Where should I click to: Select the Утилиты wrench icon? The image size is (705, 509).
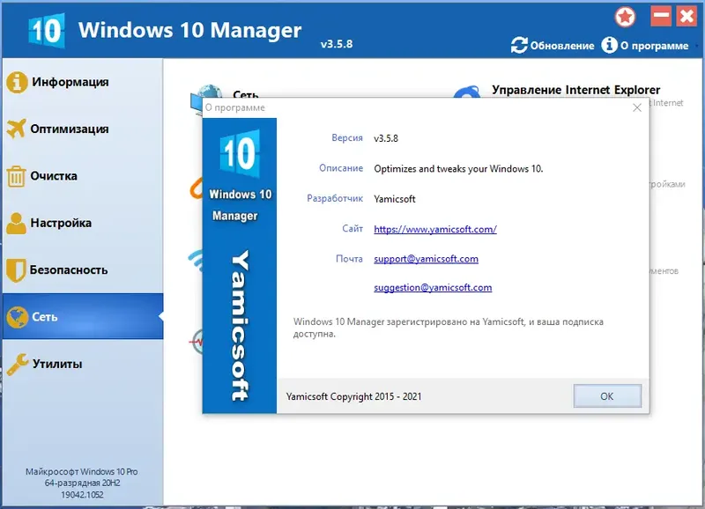(x=19, y=364)
